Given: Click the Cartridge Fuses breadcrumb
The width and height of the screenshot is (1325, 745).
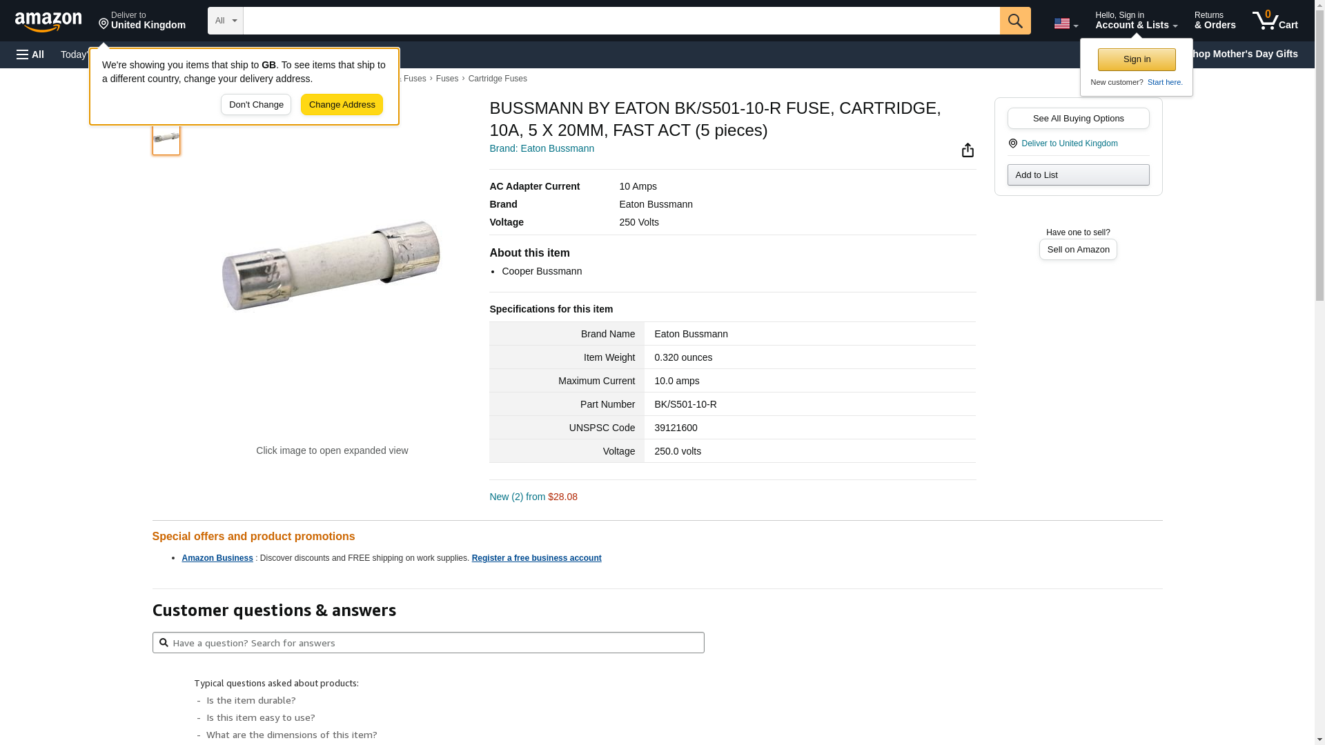Looking at the screenshot, I should [x=498, y=79].
